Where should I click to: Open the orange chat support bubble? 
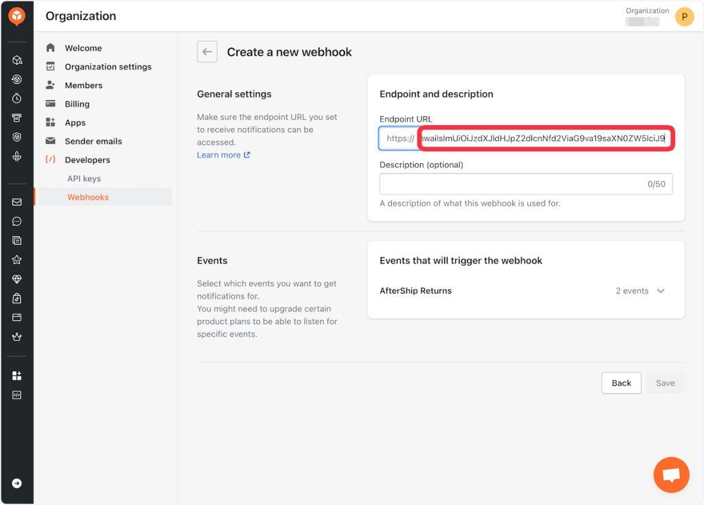coord(671,475)
